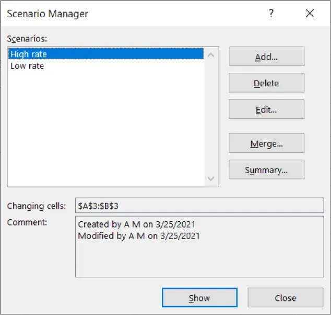Open the Summary... report dialog
The width and height of the screenshot is (331, 315).
pos(266,170)
